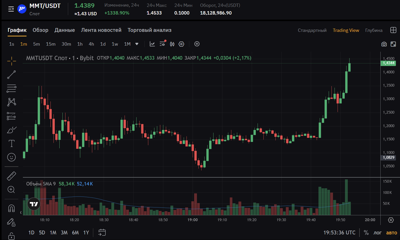Take a chart snapshot with camera icon

(384, 44)
